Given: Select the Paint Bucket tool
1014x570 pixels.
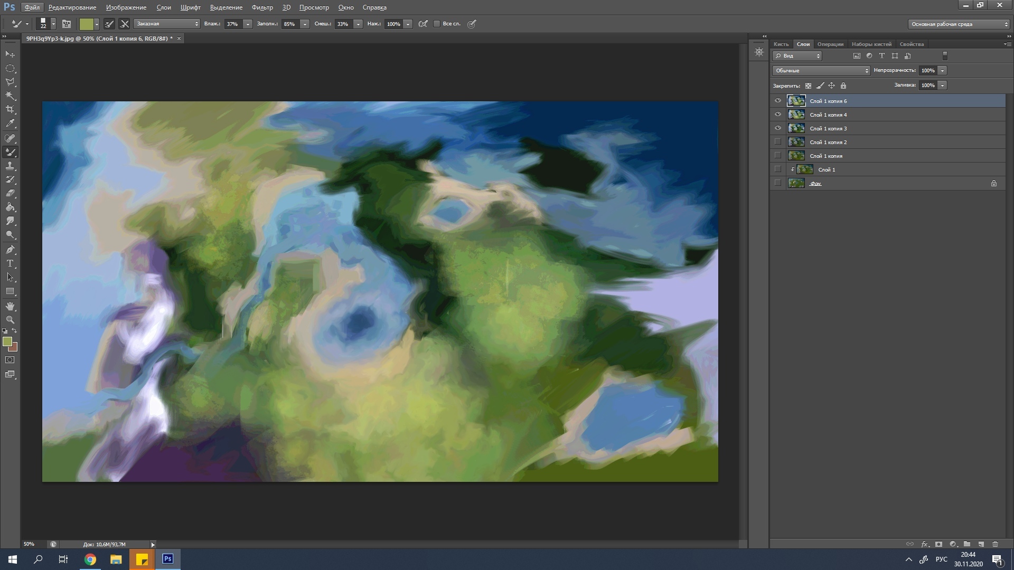Looking at the screenshot, I should click(10, 207).
